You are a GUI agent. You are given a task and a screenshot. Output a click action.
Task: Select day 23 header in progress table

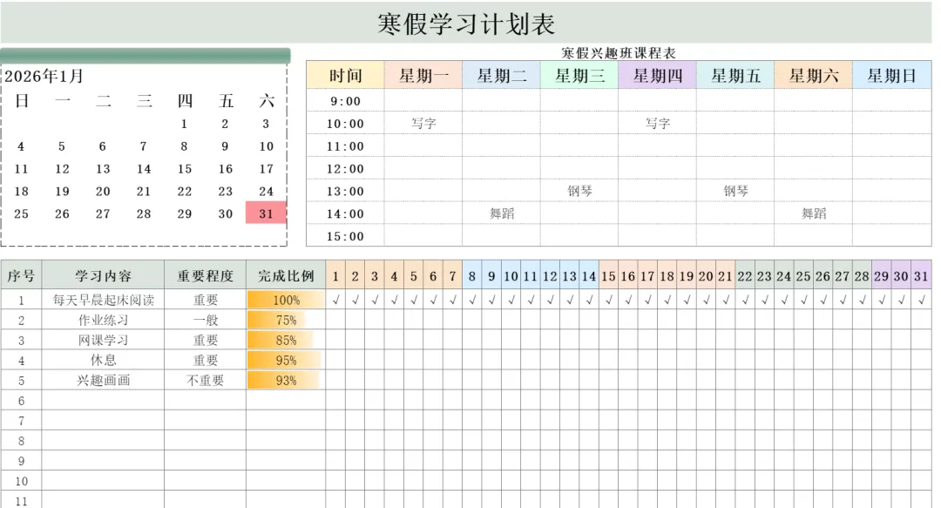[x=764, y=275]
